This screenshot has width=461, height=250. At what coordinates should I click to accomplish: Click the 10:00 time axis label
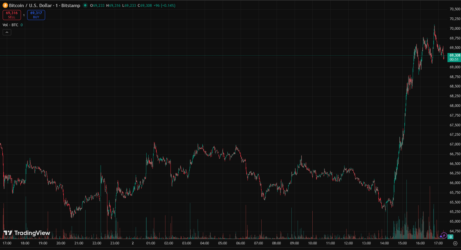313,243
